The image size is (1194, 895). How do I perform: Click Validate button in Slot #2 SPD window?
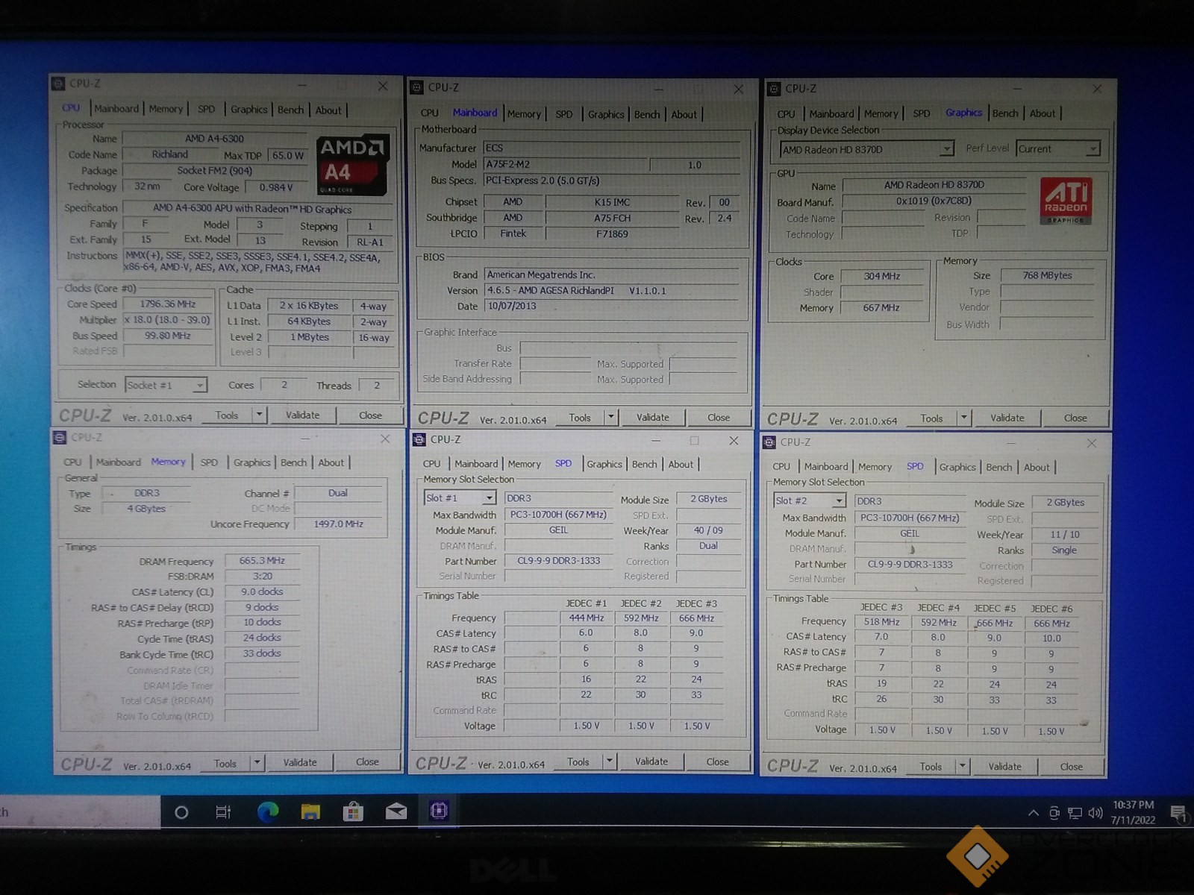(1004, 766)
